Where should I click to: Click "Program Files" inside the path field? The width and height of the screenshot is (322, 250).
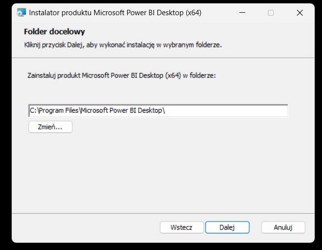pos(58,111)
